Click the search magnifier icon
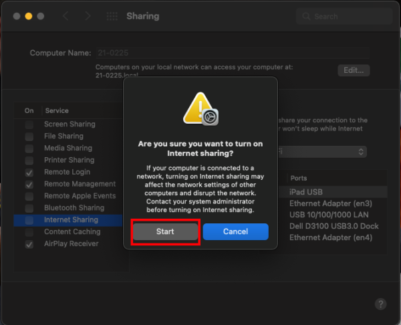The image size is (401, 325). [x=306, y=16]
